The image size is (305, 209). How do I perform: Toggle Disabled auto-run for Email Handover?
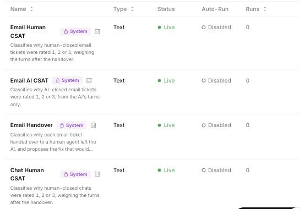216,125
